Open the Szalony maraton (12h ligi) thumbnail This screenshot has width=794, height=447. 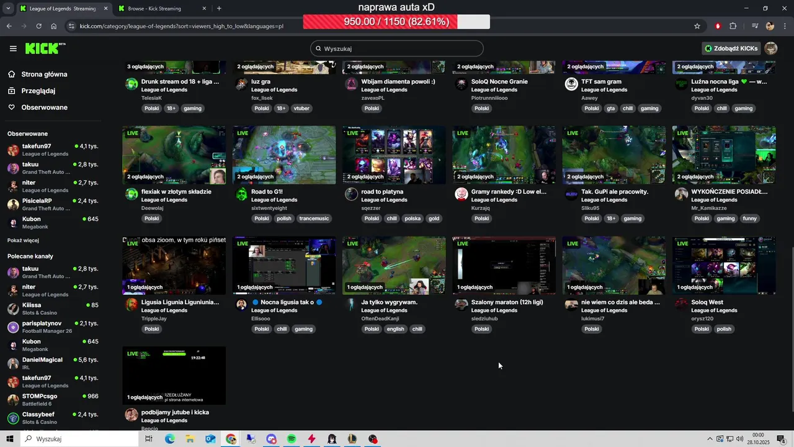click(x=504, y=265)
